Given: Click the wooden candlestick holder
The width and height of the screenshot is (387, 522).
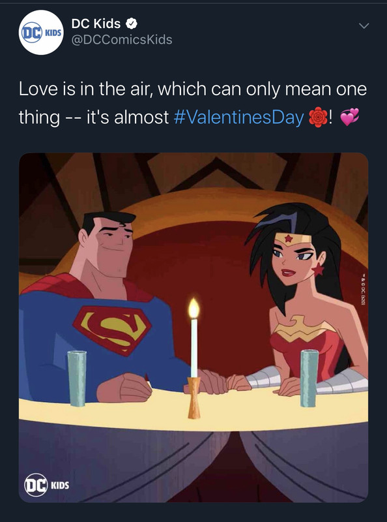Looking at the screenshot, I should tap(194, 397).
